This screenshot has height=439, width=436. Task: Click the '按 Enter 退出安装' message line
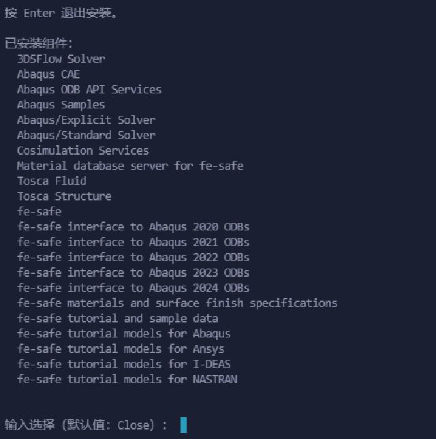pyautogui.click(x=61, y=13)
